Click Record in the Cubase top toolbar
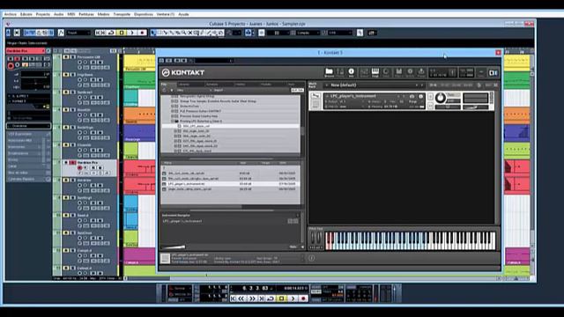This screenshot has height=317, width=564. tap(142, 33)
